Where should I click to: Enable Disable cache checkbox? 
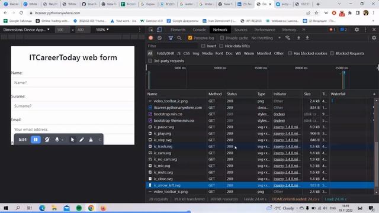[x=222, y=38]
